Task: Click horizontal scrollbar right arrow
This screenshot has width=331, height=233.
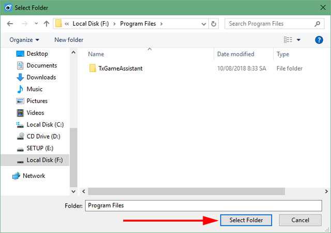Action: click(326, 191)
